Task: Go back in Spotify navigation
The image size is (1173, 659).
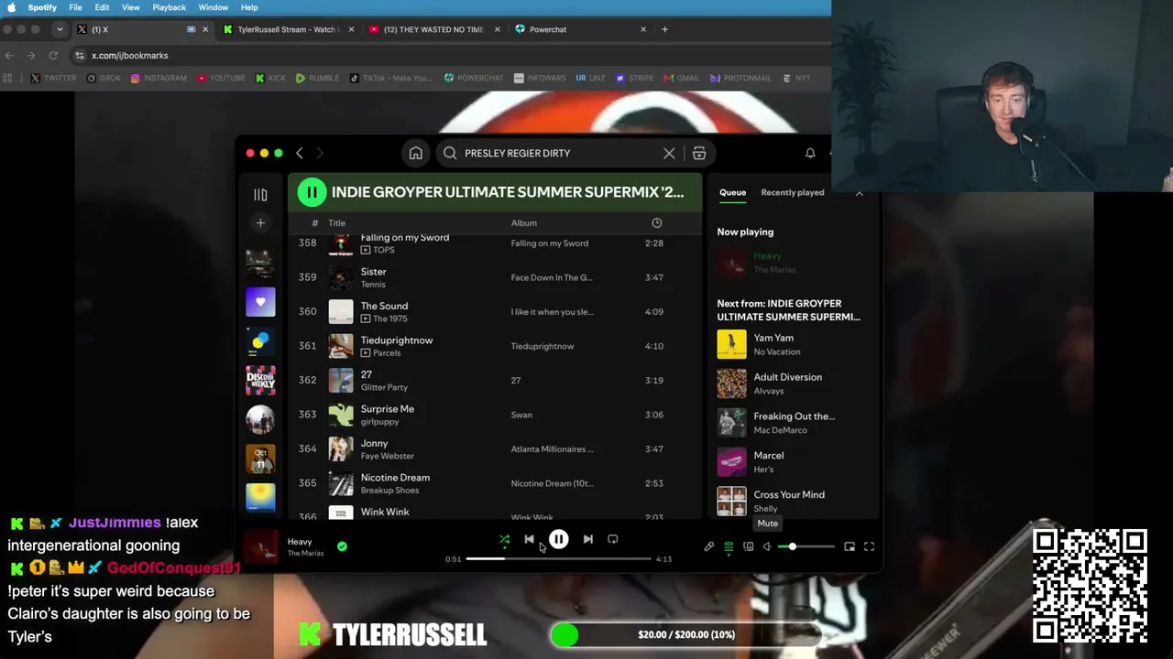Action: pyautogui.click(x=299, y=153)
